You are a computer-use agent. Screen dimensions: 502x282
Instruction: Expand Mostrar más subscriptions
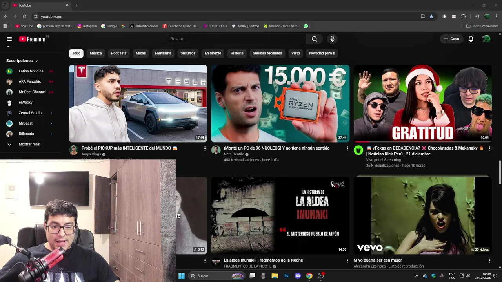(x=29, y=144)
